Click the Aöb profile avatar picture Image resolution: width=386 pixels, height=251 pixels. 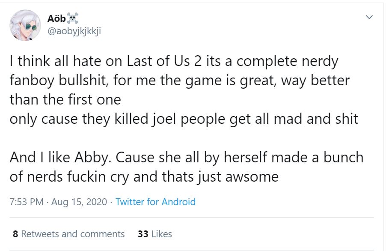pos(26,26)
